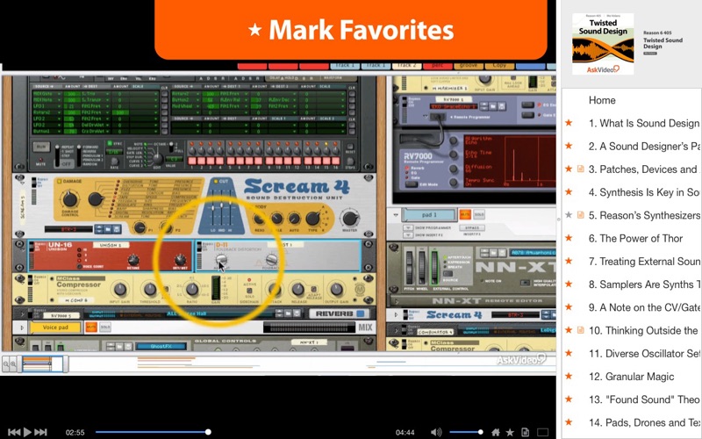Select the Copy tab
The image size is (702, 439).
(499, 65)
